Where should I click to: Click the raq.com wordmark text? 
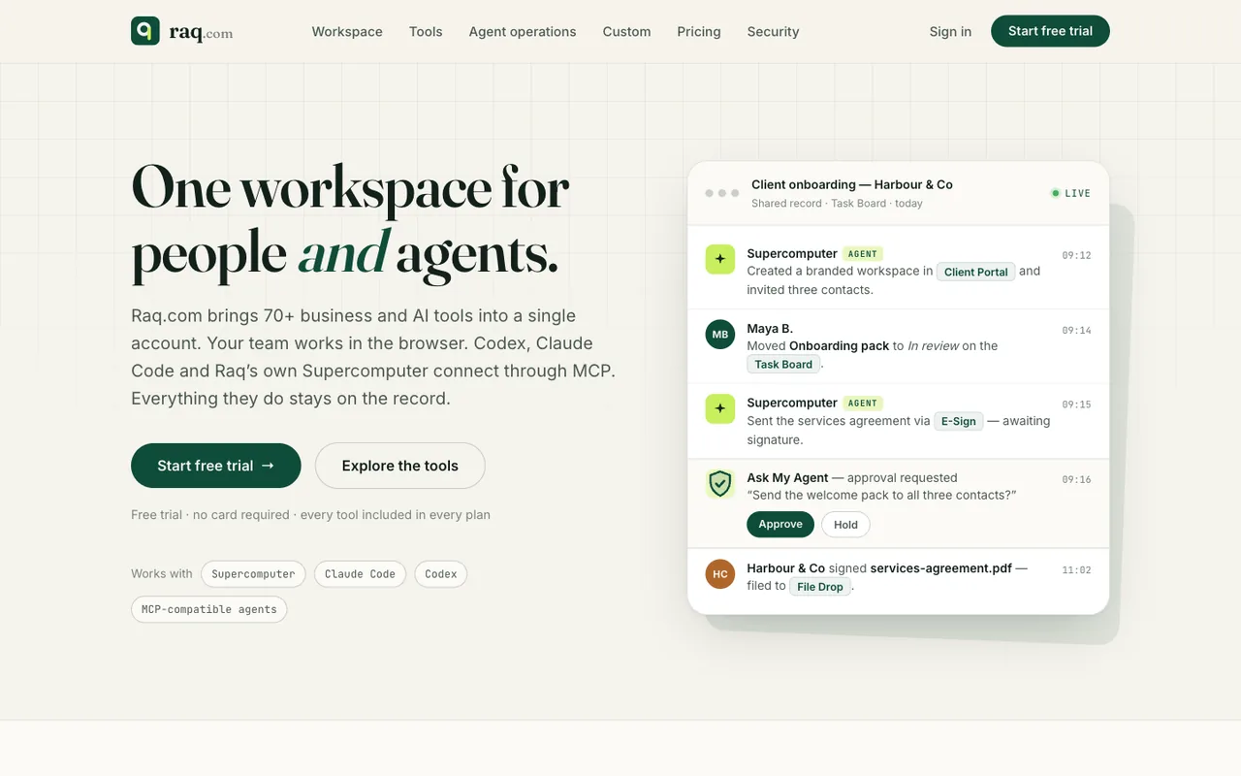click(201, 32)
